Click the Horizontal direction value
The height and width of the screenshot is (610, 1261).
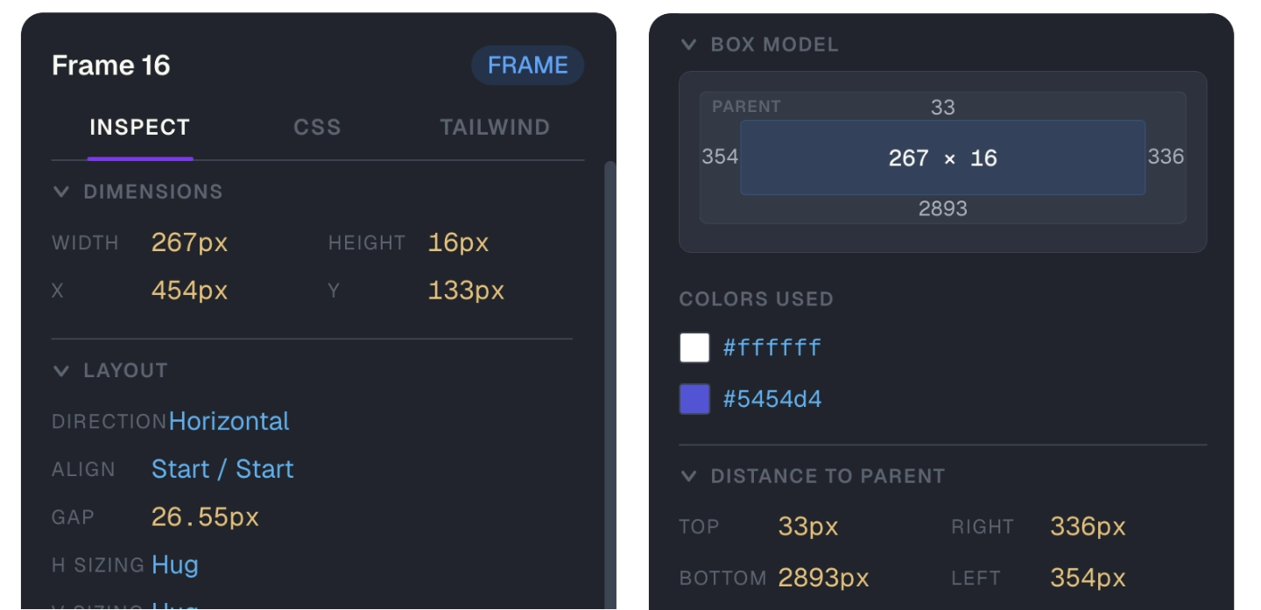click(229, 421)
